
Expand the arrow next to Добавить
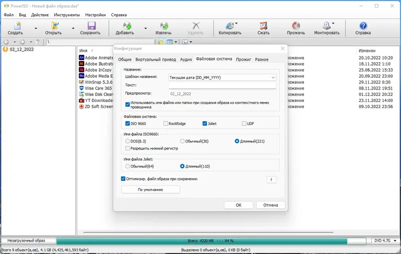point(145,28)
